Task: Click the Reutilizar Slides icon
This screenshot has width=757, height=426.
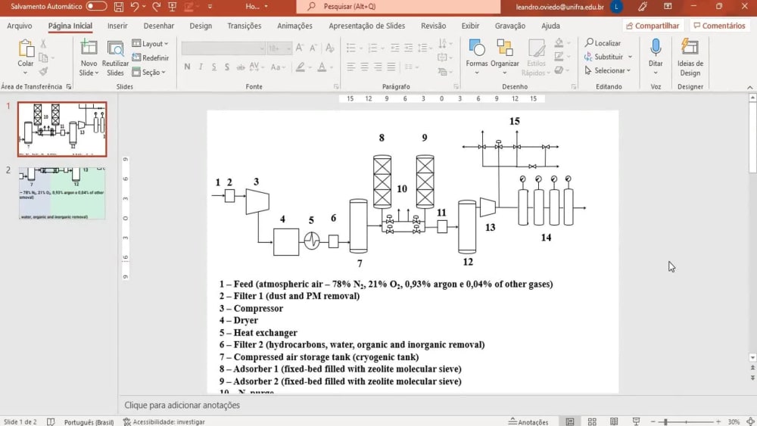Action: [115, 48]
